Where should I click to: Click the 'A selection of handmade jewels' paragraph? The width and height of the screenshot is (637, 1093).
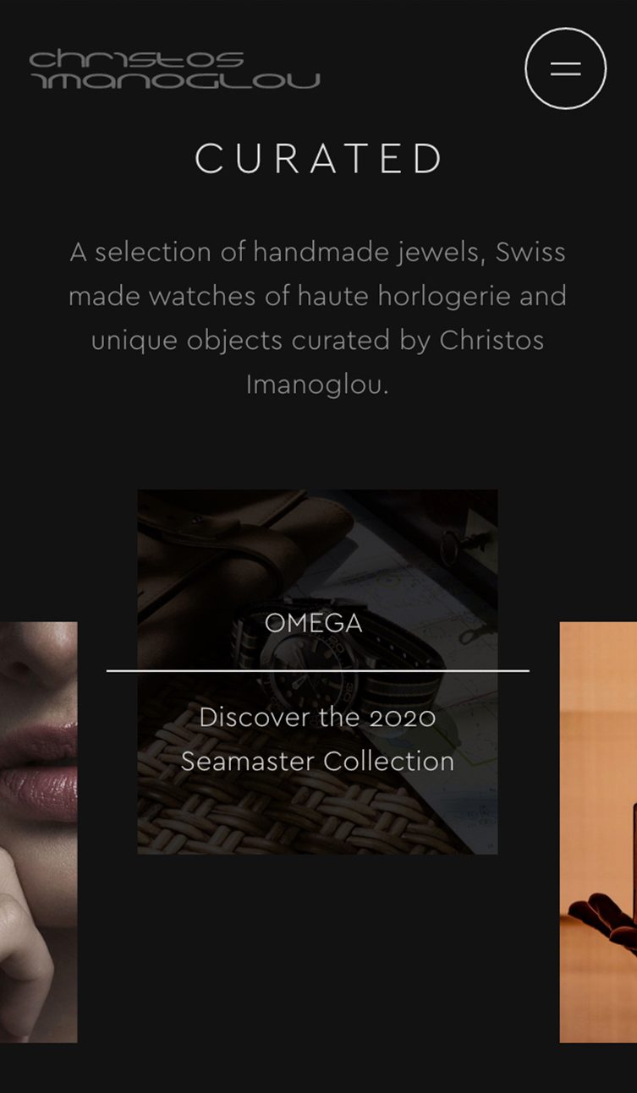[x=317, y=318]
